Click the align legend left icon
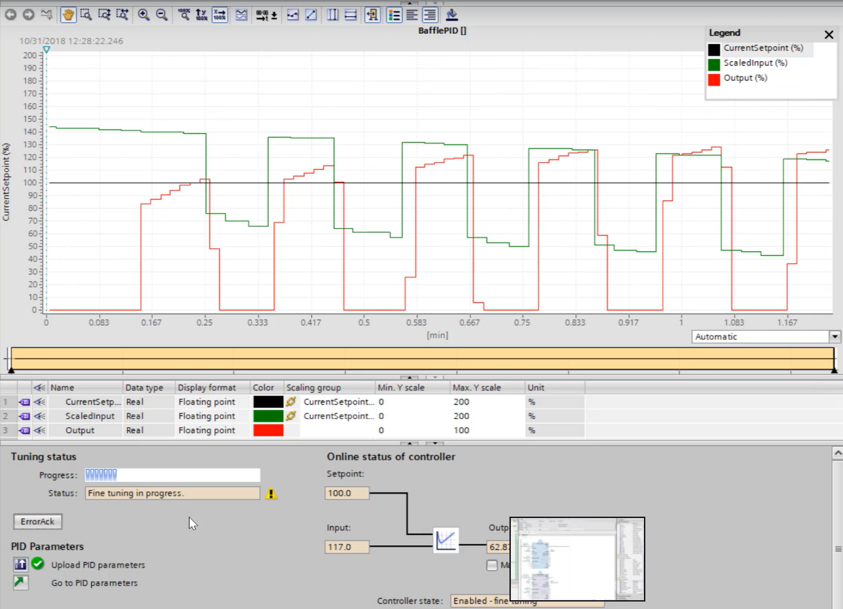This screenshot has height=609, width=843. [412, 14]
